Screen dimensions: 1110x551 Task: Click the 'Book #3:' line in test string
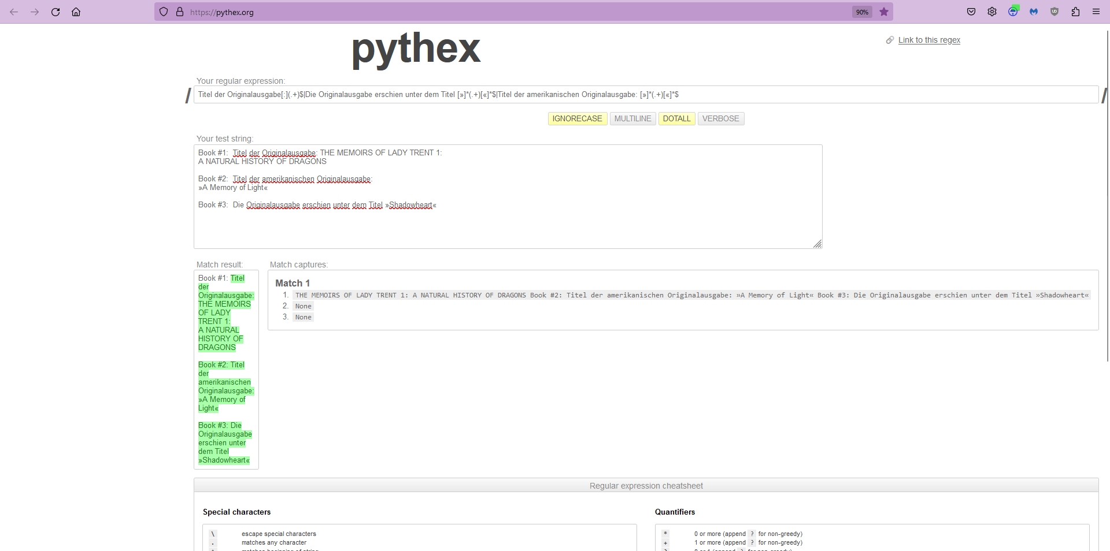pos(317,205)
